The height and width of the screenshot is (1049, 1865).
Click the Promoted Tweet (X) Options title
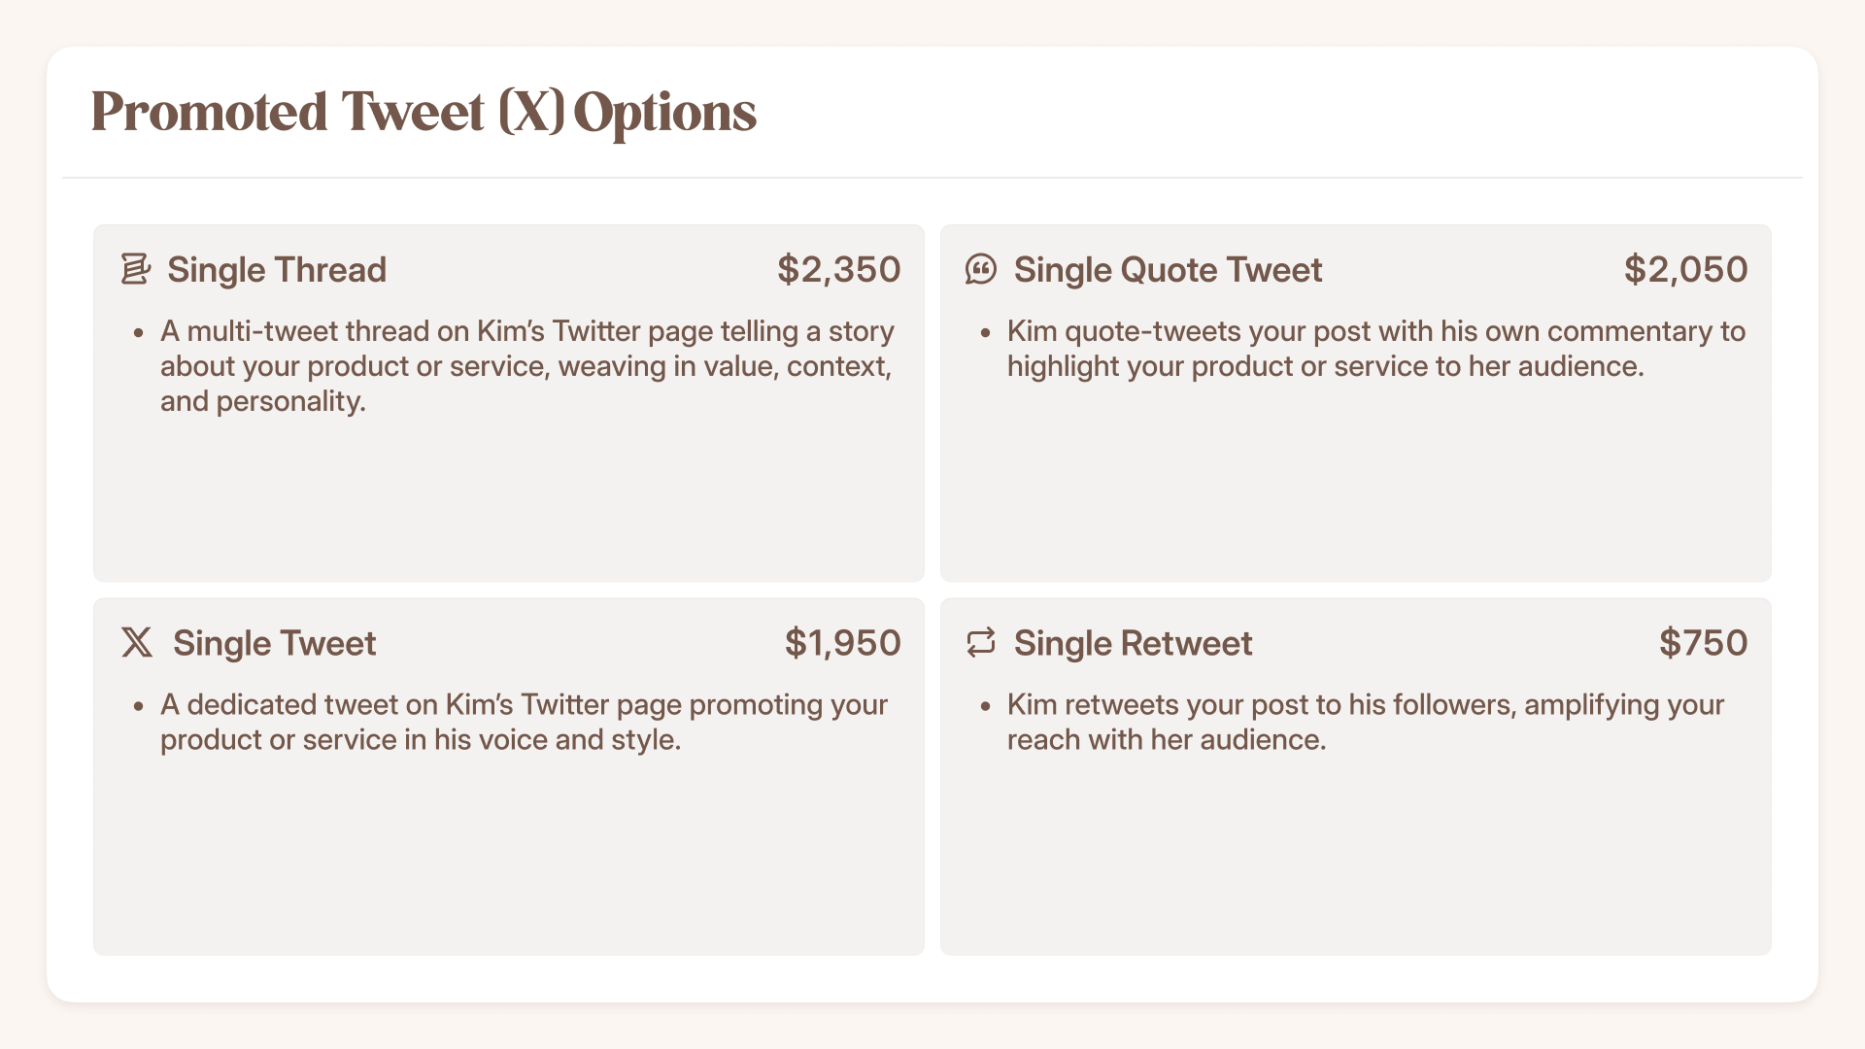click(x=424, y=112)
